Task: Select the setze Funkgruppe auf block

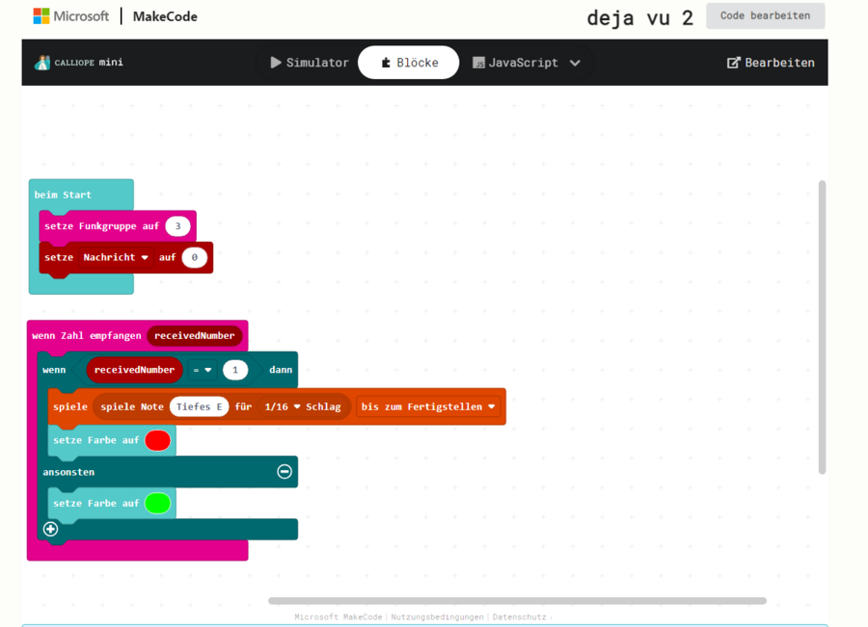Action: 102,226
